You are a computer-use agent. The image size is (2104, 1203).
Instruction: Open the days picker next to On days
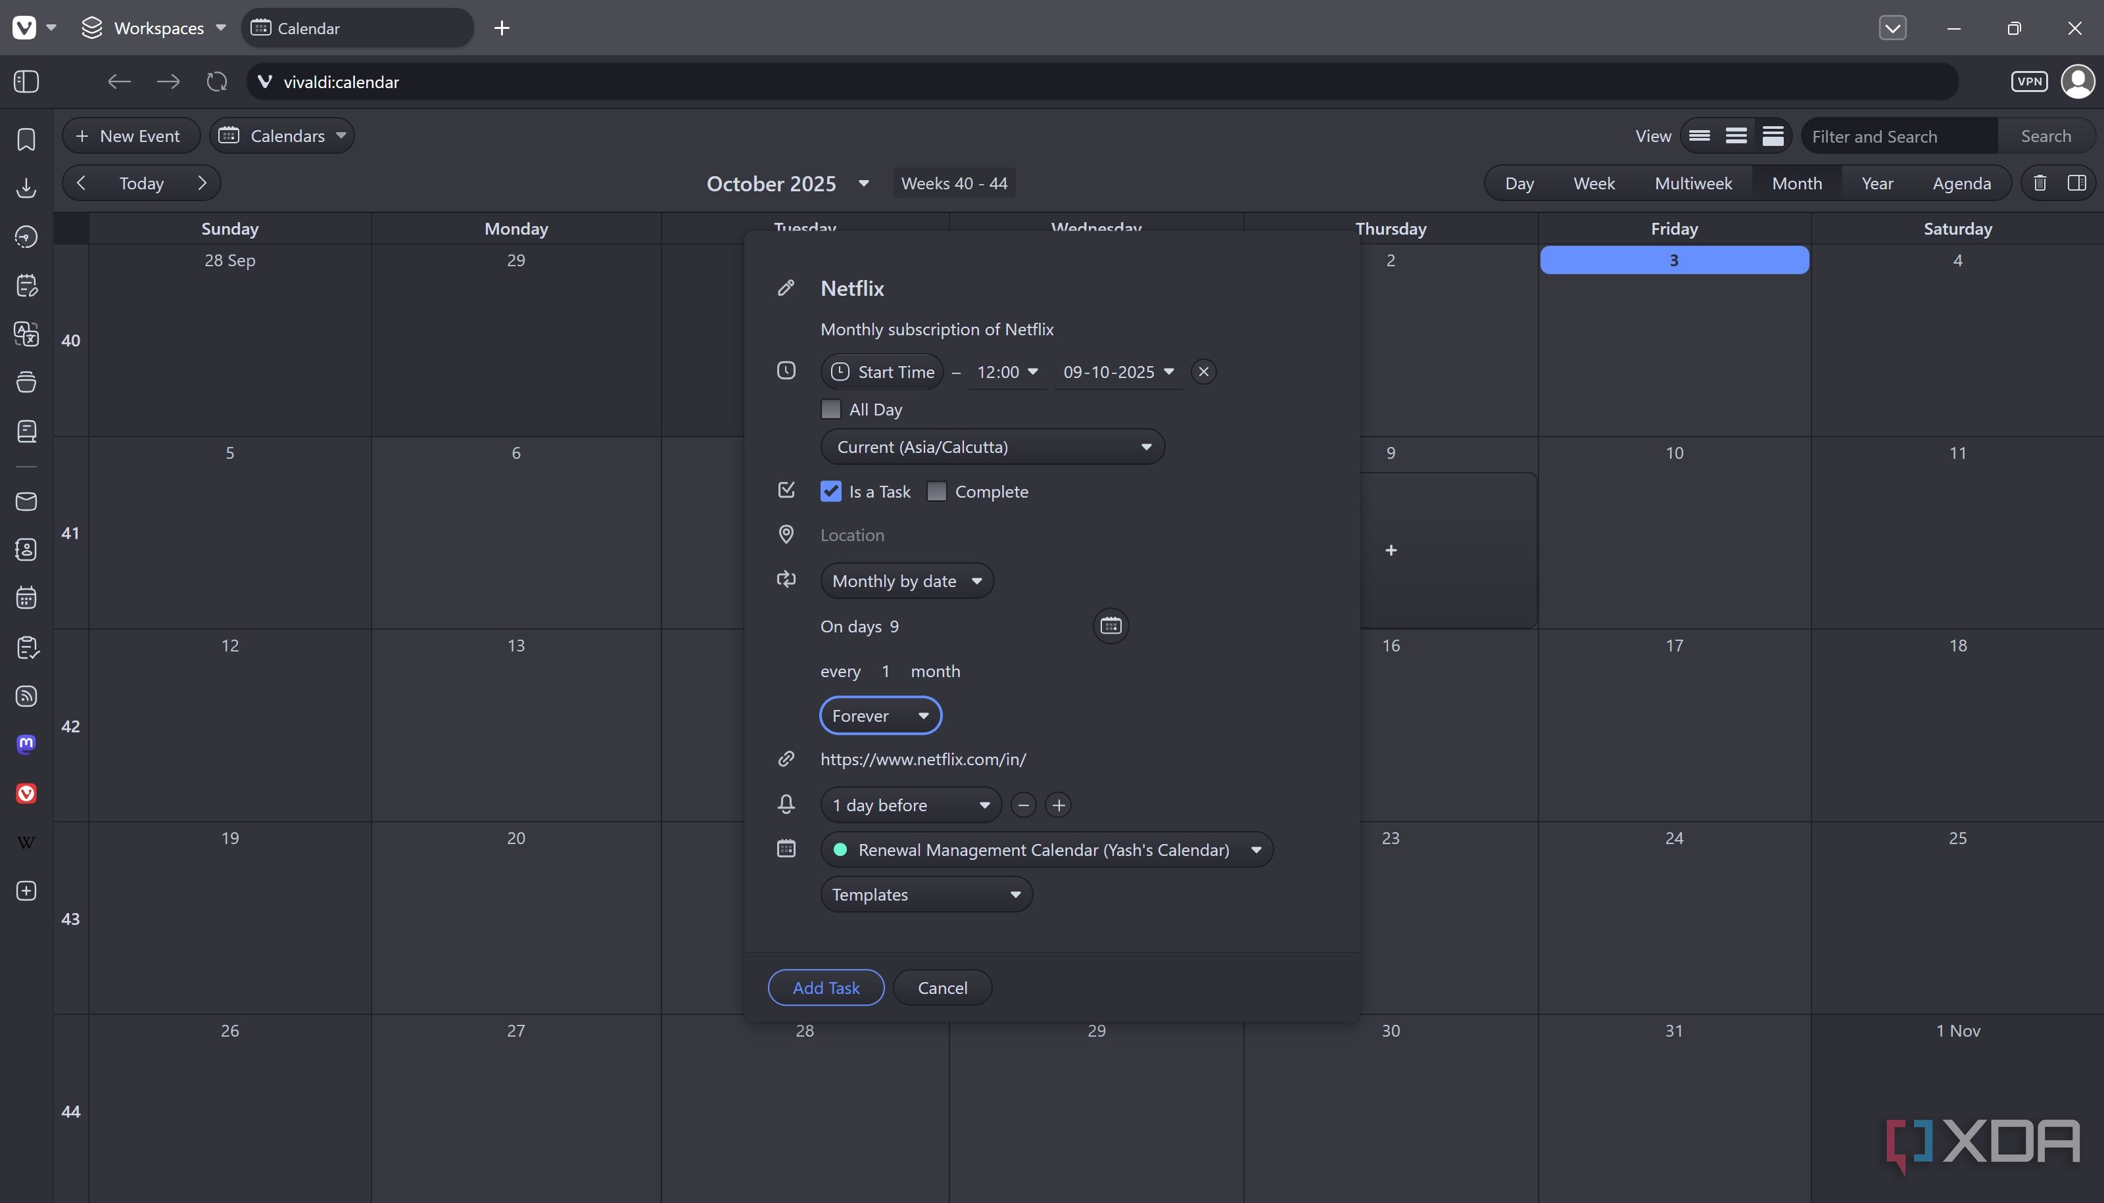(x=1111, y=626)
